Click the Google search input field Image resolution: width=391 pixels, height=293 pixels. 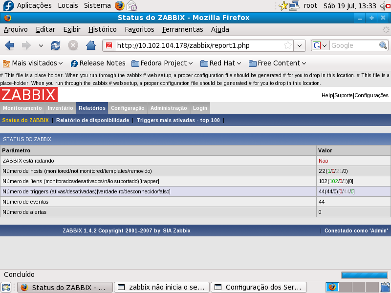(354, 45)
